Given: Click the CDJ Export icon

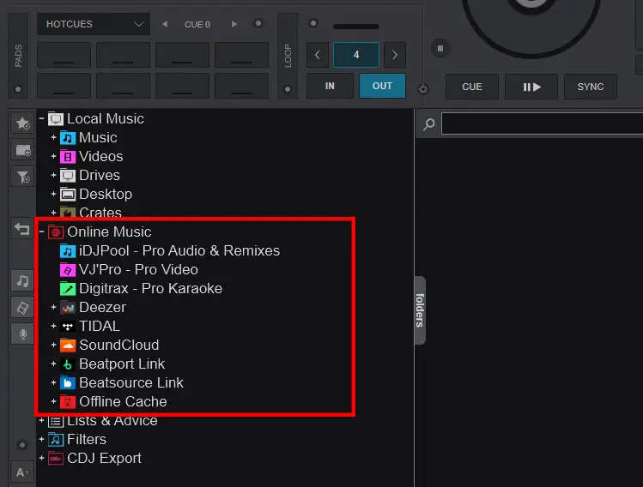Looking at the screenshot, I should pos(56,459).
